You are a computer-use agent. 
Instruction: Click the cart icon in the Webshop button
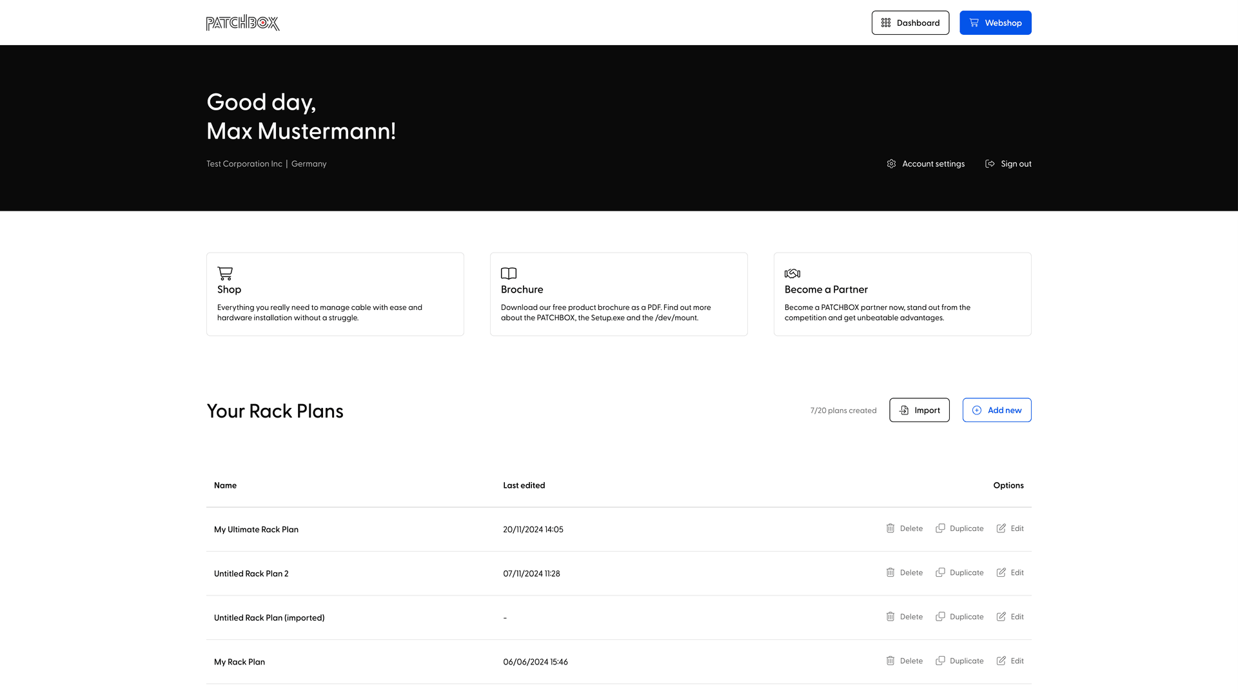click(974, 23)
